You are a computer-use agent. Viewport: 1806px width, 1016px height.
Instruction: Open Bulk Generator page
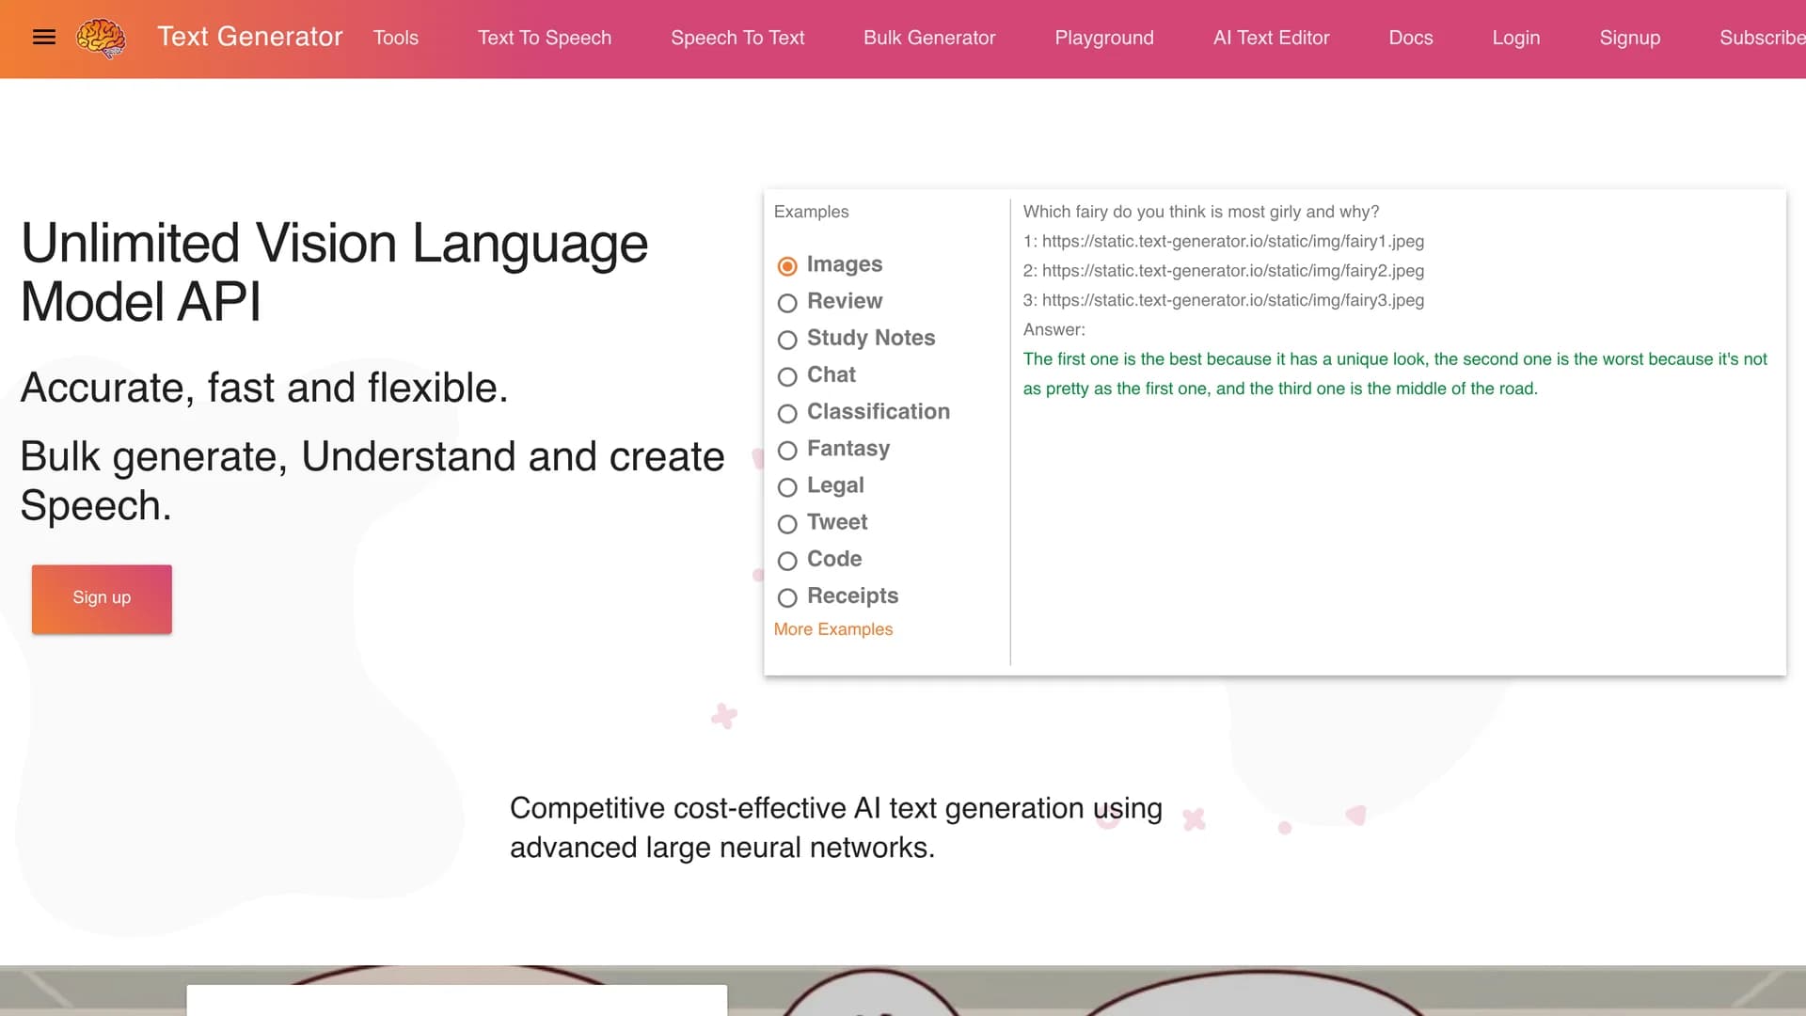click(x=929, y=38)
